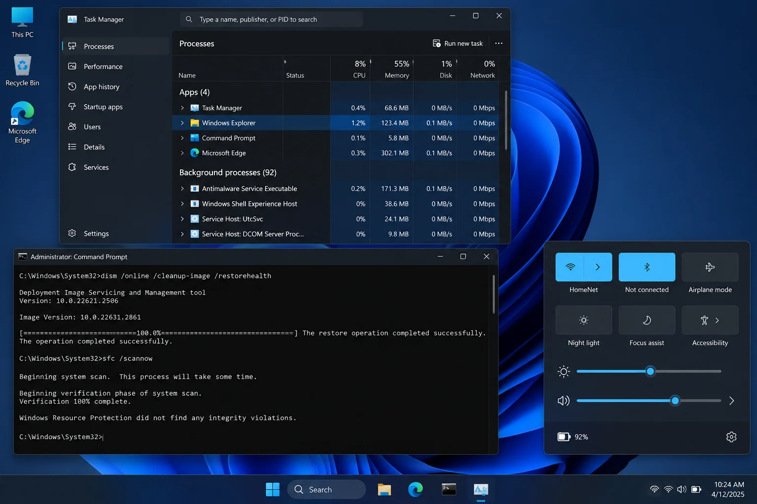The width and height of the screenshot is (757, 504).
Task: Open the Services page in Task Manager
Action: 116,167
